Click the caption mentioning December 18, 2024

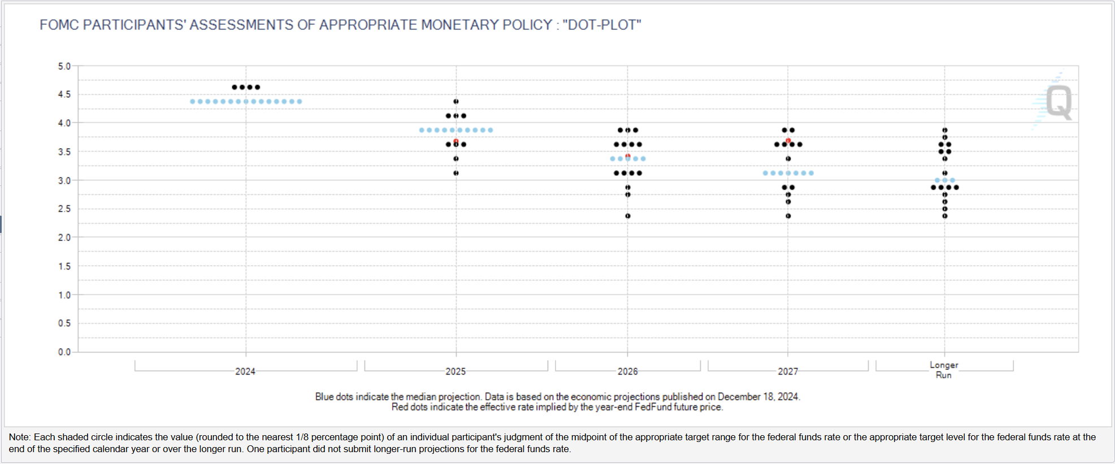pyautogui.click(x=558, y=397)
